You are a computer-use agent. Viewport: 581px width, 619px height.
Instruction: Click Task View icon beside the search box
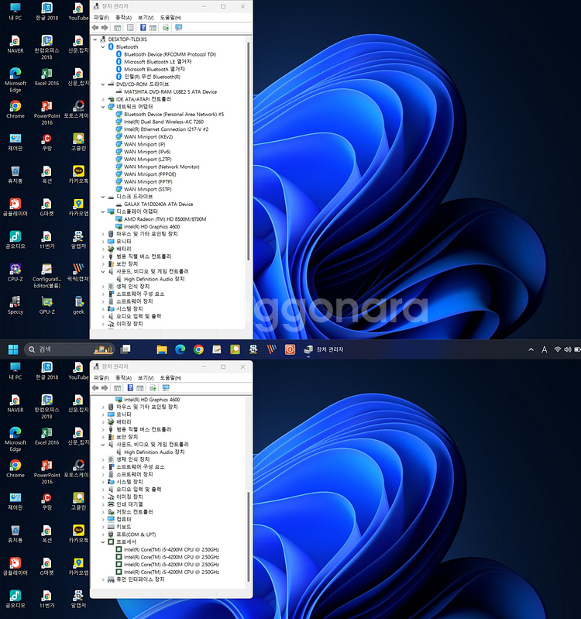pyautogui.click(x=125, y=349)
